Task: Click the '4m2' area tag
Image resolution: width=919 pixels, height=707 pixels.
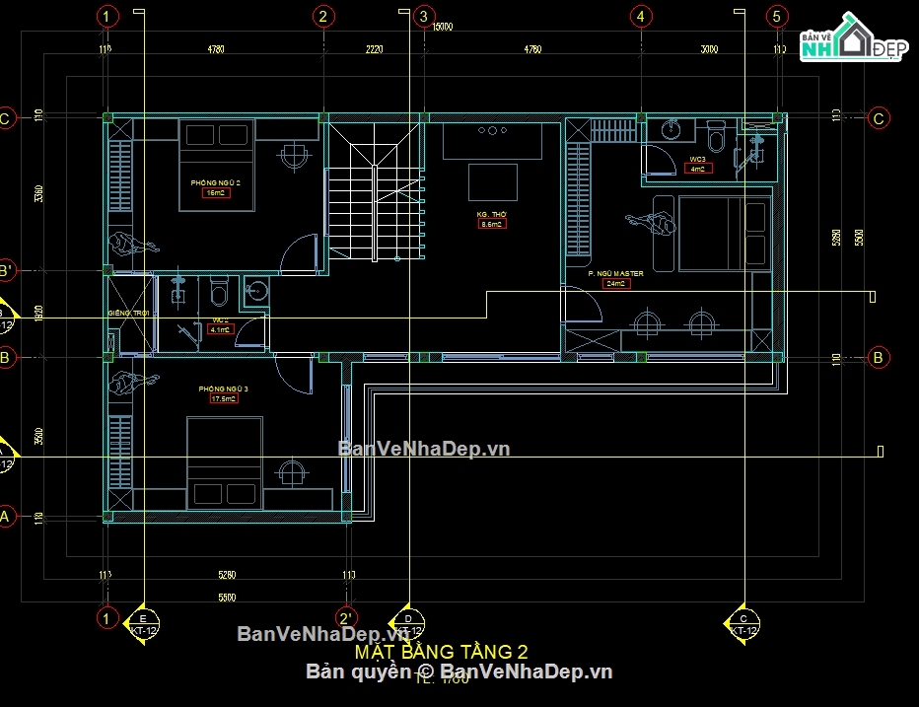Action: coord(698,169)
